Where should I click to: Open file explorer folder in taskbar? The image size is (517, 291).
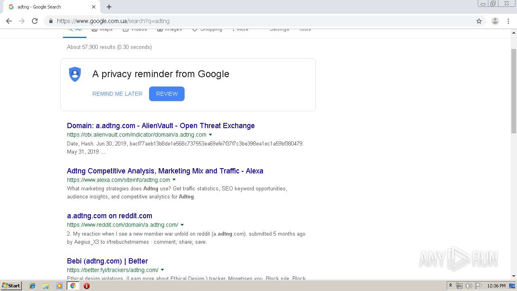pyautogui.click(x=46, y=286)
